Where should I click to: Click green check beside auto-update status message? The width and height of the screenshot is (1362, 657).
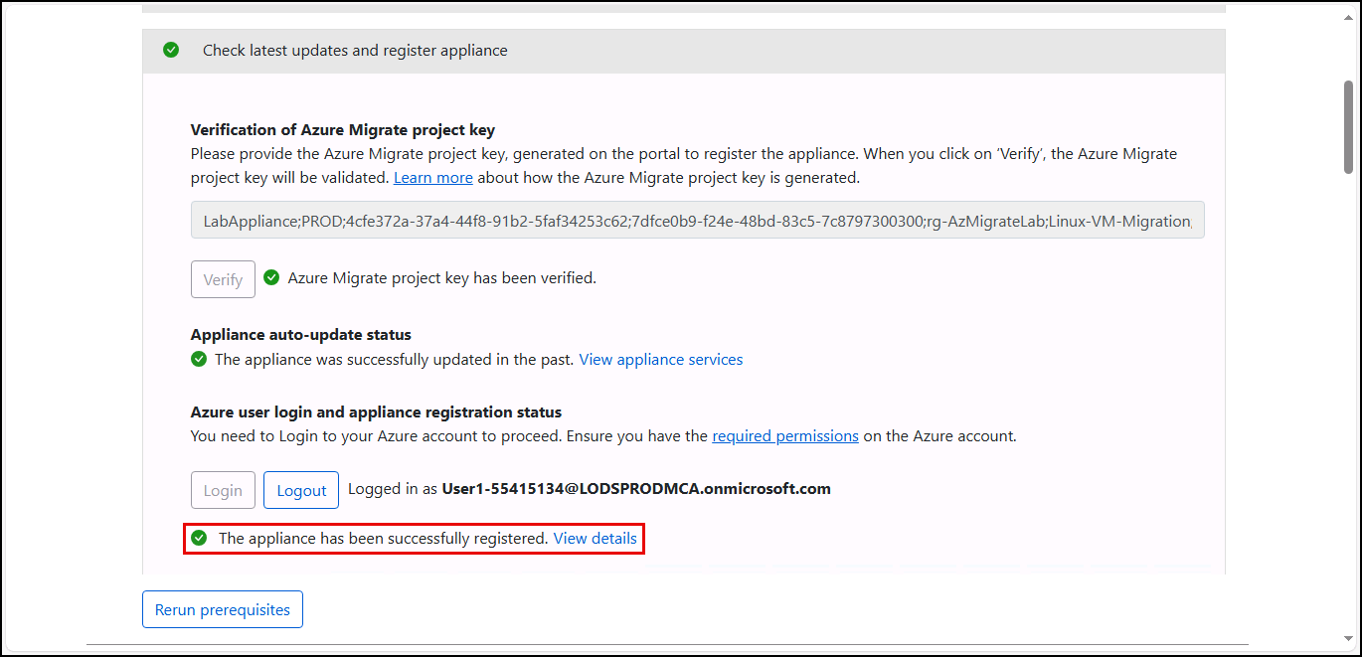point(199,359)
